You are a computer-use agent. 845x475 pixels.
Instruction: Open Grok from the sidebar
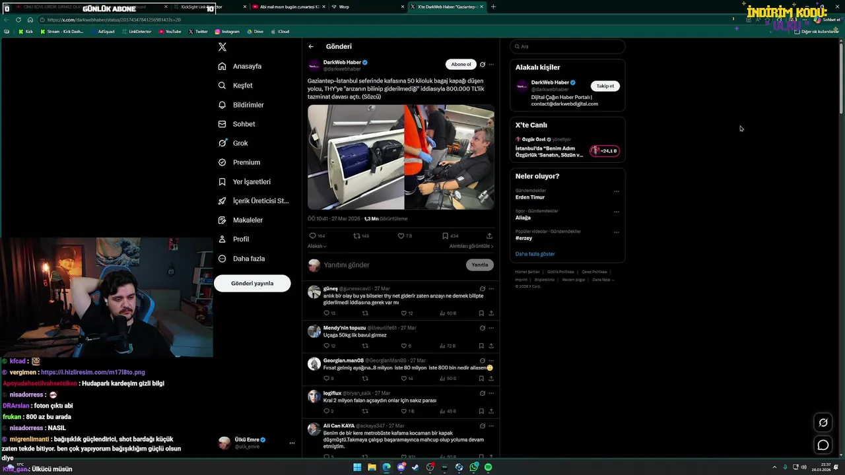coord(233,143)
